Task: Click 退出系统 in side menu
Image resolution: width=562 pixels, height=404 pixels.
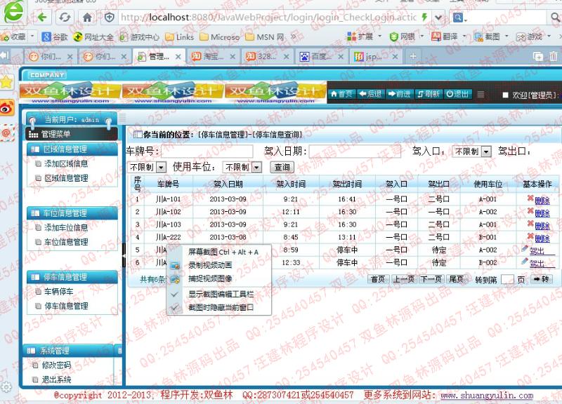Action: click(x=56, y=379)
